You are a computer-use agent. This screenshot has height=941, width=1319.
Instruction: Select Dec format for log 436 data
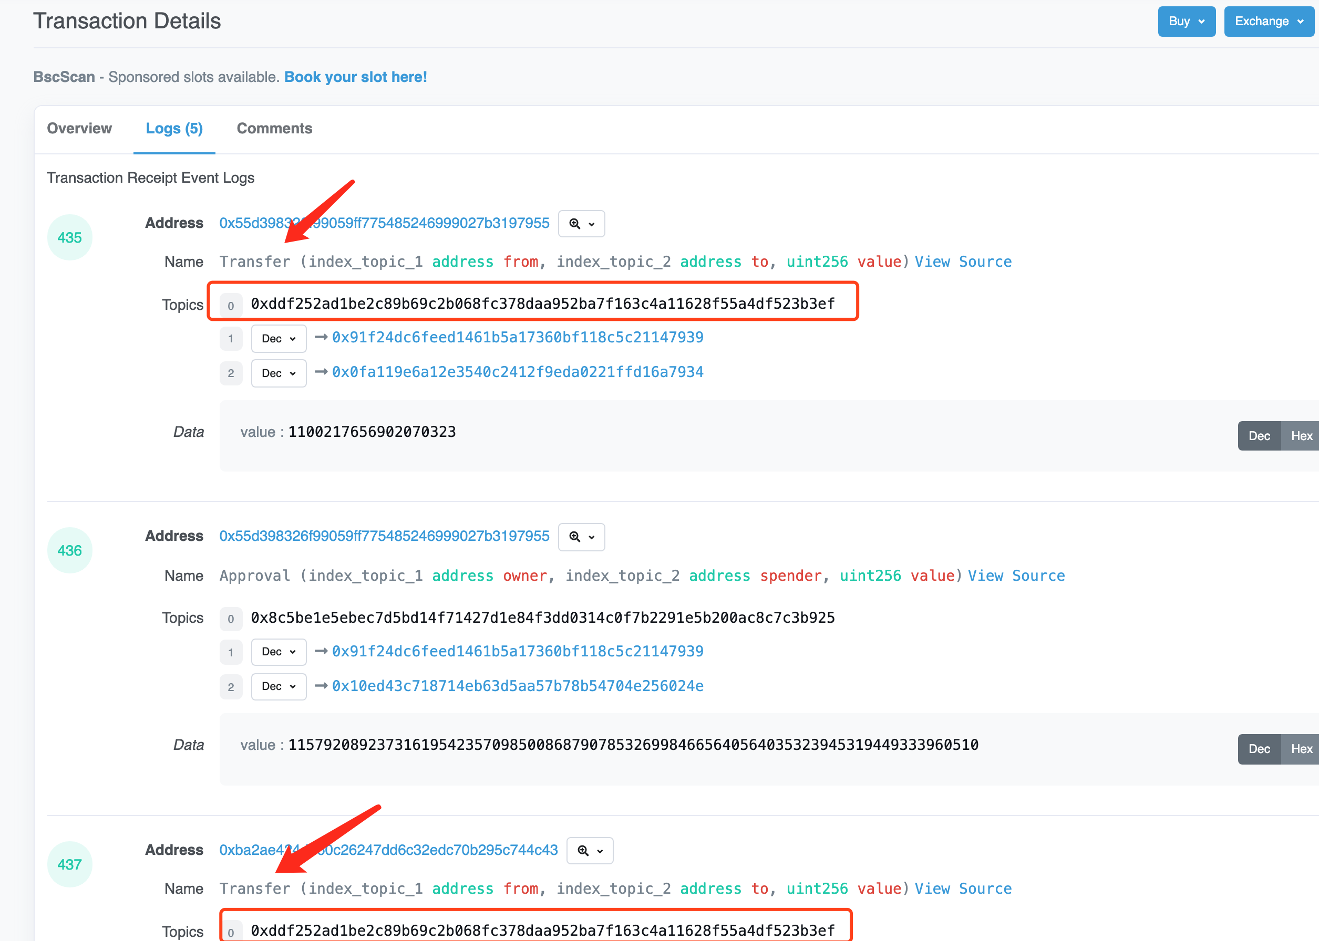[1259, 749]
